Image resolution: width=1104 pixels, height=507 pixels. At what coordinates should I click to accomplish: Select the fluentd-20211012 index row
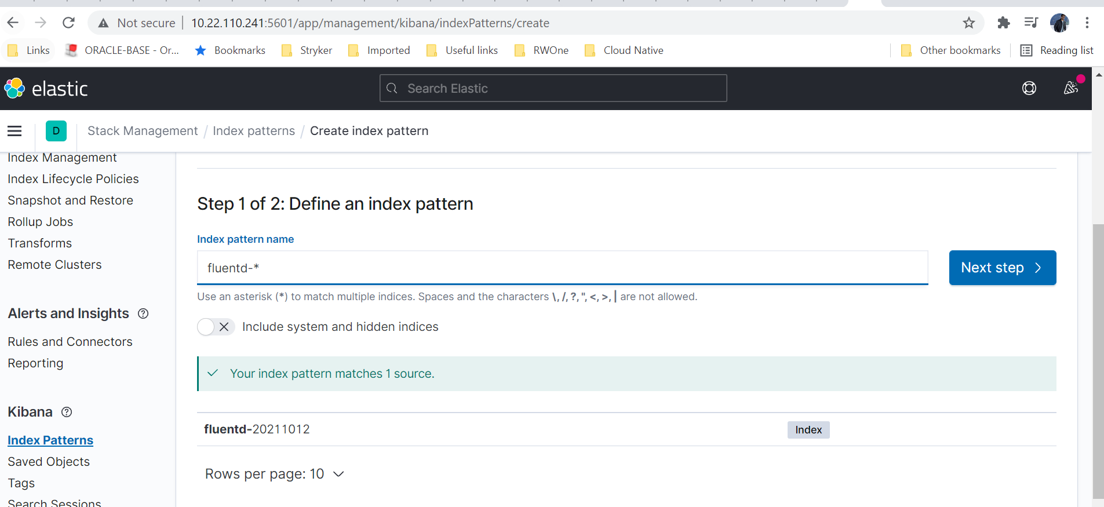[626, 429]
